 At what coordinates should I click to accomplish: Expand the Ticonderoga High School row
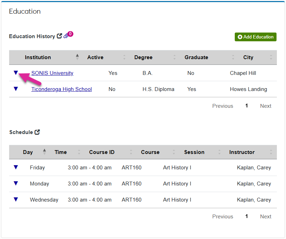click(x=15, y=89)
